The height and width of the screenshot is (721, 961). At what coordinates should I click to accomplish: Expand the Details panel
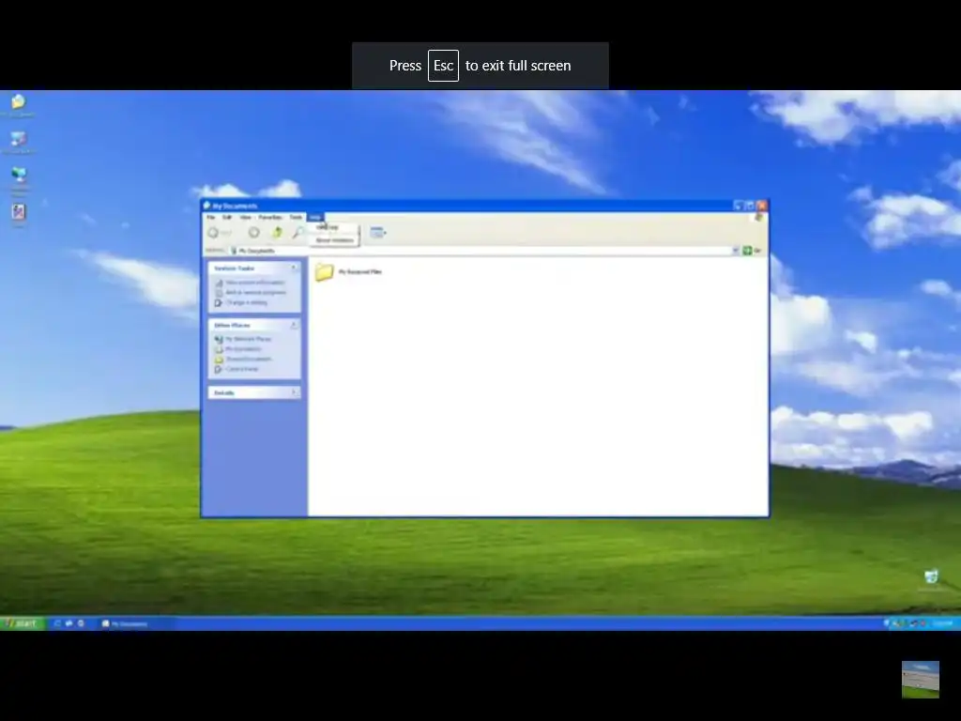click(293, 392)
